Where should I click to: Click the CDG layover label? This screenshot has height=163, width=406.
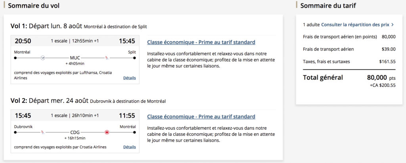[75, 132]
